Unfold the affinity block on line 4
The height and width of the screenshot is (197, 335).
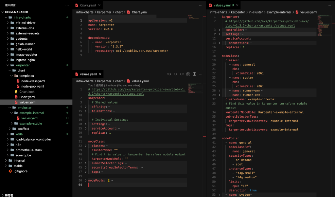86,107
